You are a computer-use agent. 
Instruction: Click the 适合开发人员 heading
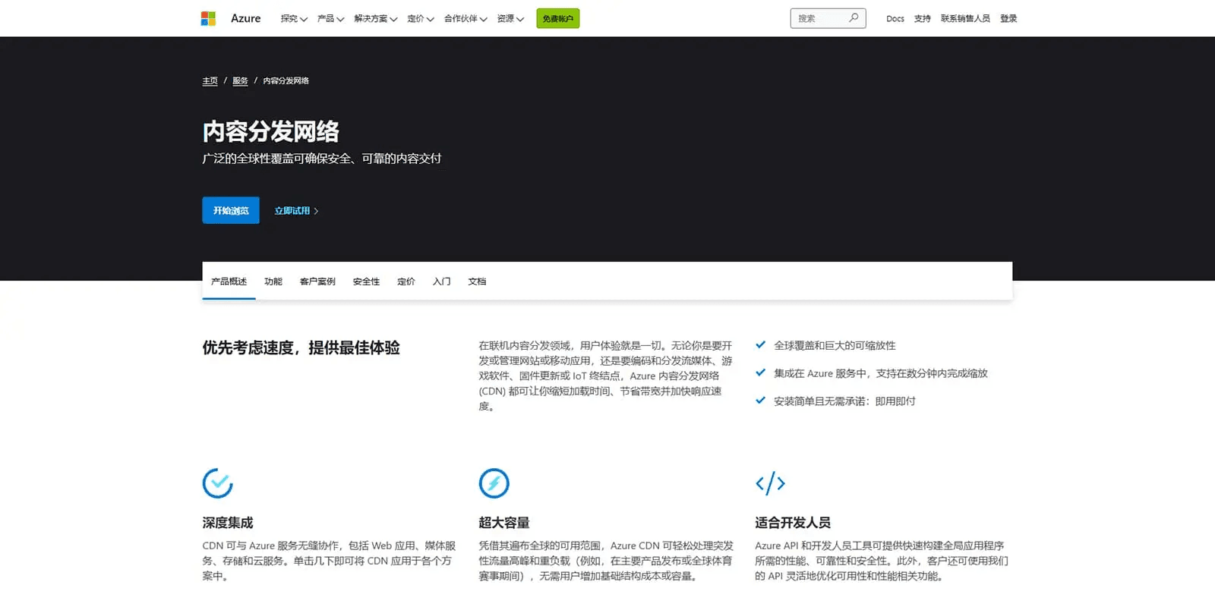(x=793, y=523)
